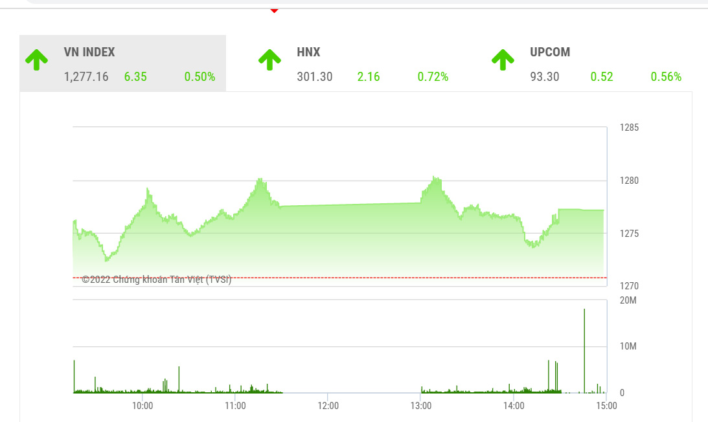Click the HNX index value 301.30
Screen dimensions: 708x422
[x=315, y=77]
